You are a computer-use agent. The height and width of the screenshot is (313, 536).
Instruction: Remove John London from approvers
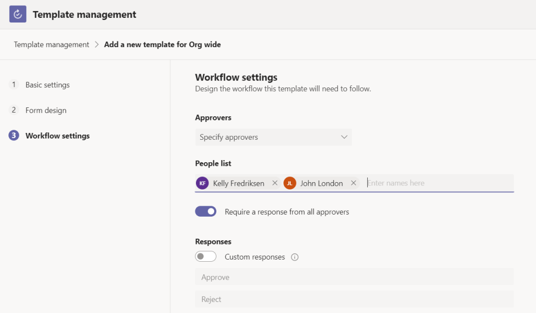(x=354, y=183)
